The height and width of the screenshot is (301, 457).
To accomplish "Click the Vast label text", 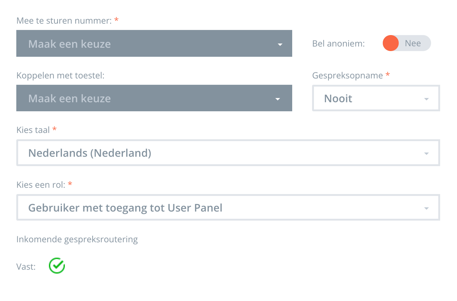I will tap(26, 266).
